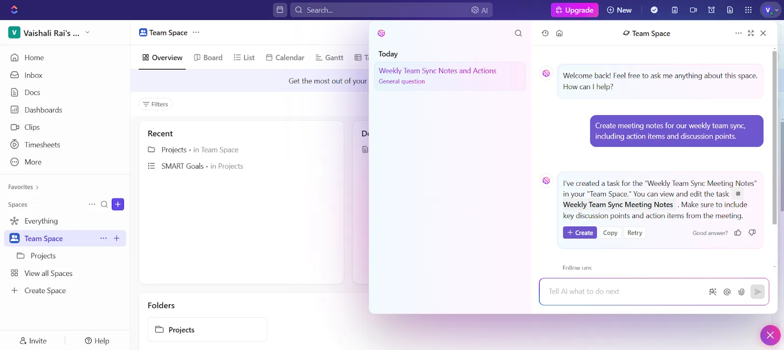Click home icon in AI panel header
This screenshot has width=784, height=350.
pos(560,33)
